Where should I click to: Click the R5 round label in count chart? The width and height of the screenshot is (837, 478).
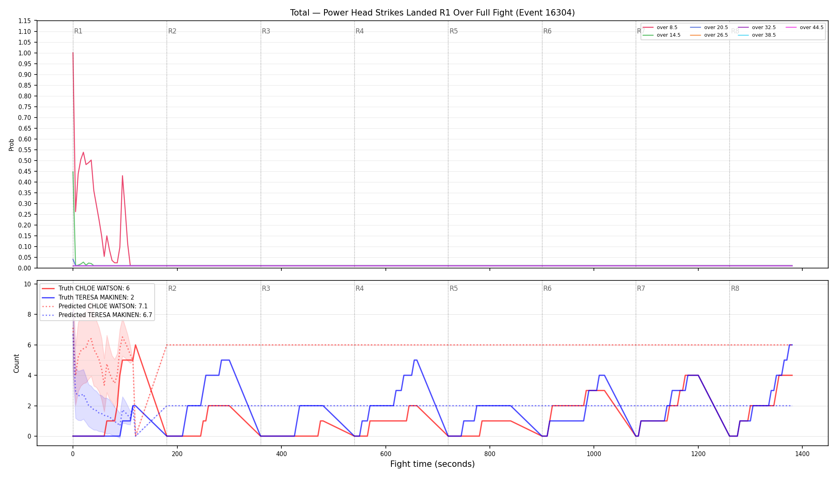[x=454, y=288]
